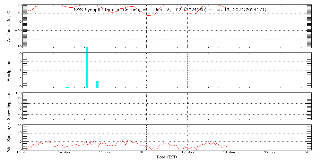Click the tiny precipitation bar at 14-Jun
The image size is (321, 160).
pos(67,87)
